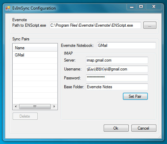Edit the Path to ENScript.exe field

95,25
